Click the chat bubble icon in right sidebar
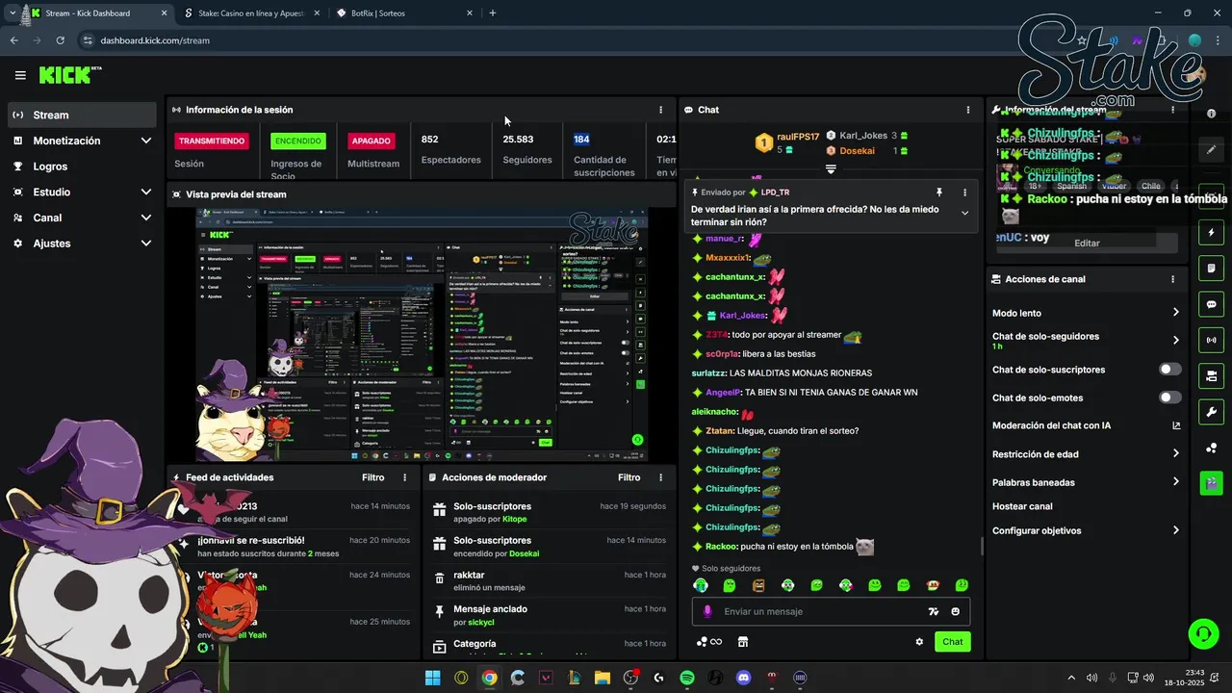This screenshot has width=1232, height=693. click(1211, 304)
